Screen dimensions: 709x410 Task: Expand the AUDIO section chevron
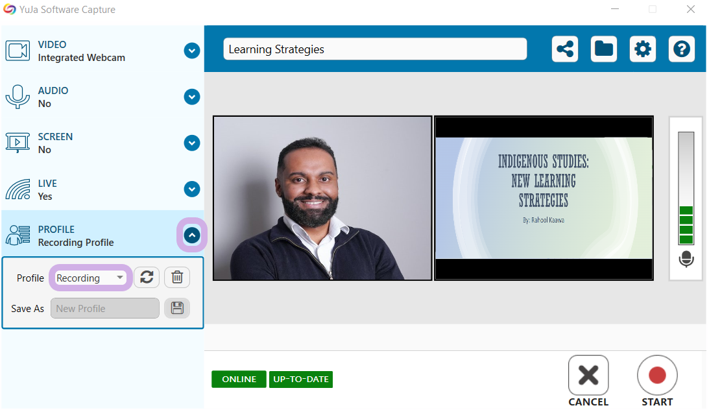(192, 97)
